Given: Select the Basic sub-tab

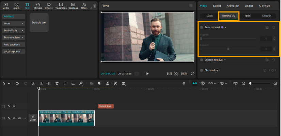Looking at the screenshot, I should pos(209,16).
